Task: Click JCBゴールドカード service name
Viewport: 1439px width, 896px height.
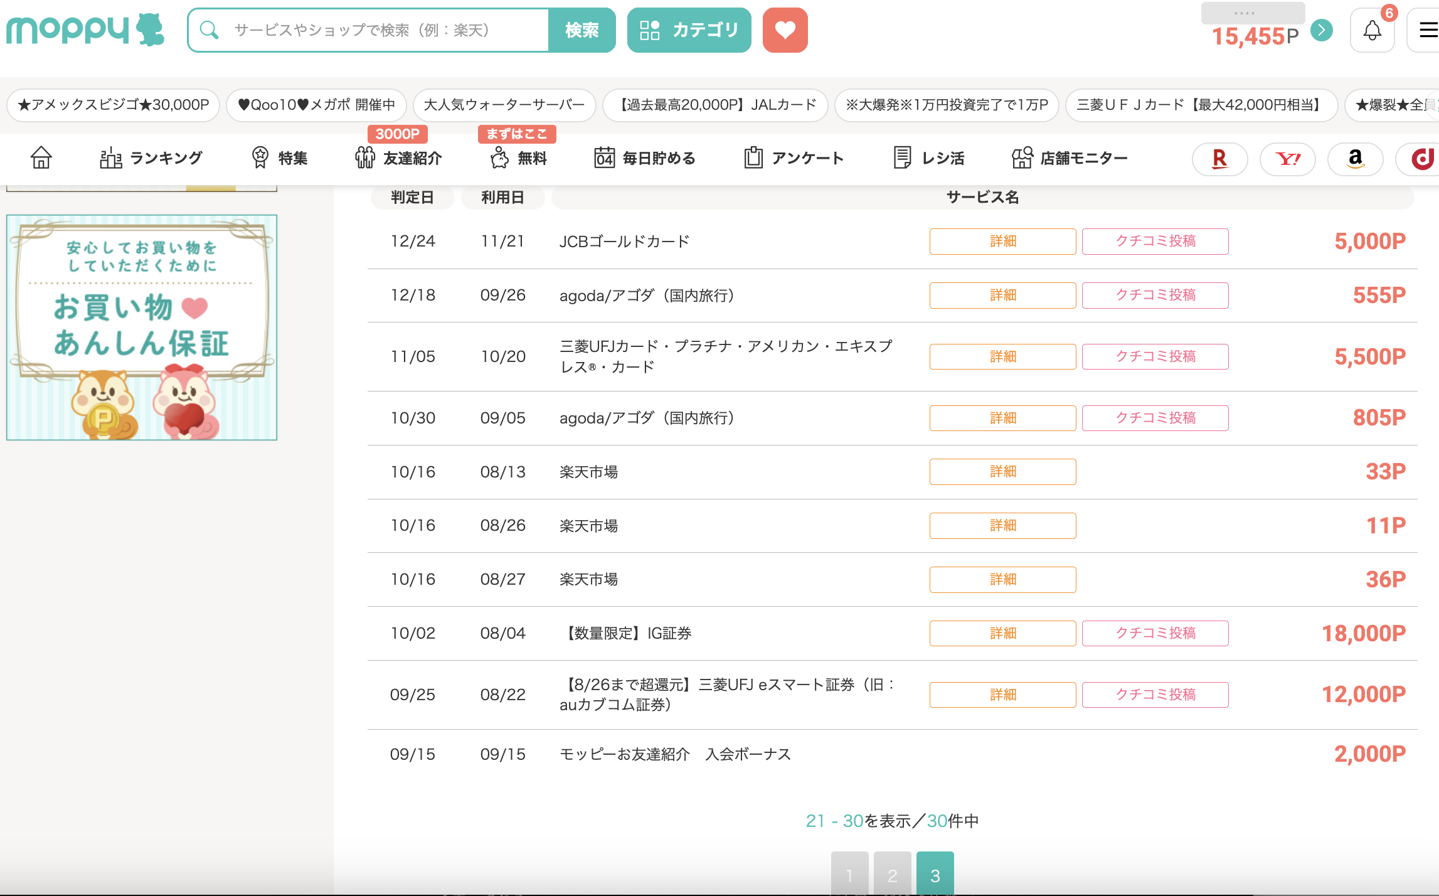Action: tap(624, 242)
